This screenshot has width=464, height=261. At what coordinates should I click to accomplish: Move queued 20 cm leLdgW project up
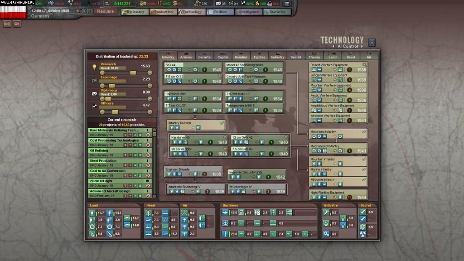click(x=135, y=186)
